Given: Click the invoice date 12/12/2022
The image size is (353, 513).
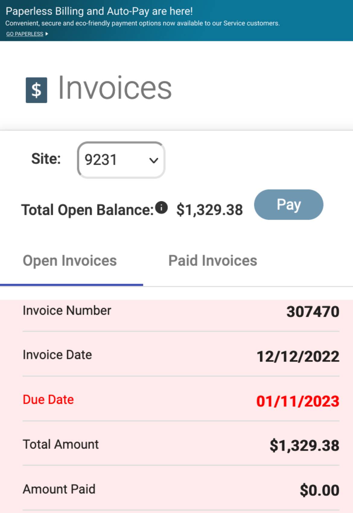Looking at the screenshot, I should tap(298, 356).
